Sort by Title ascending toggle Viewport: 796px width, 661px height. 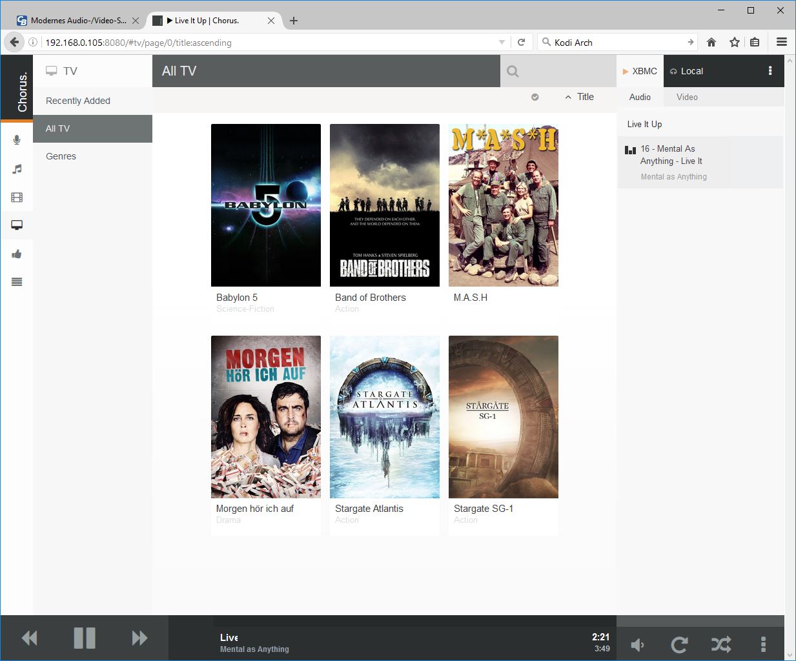coord(580,97)
